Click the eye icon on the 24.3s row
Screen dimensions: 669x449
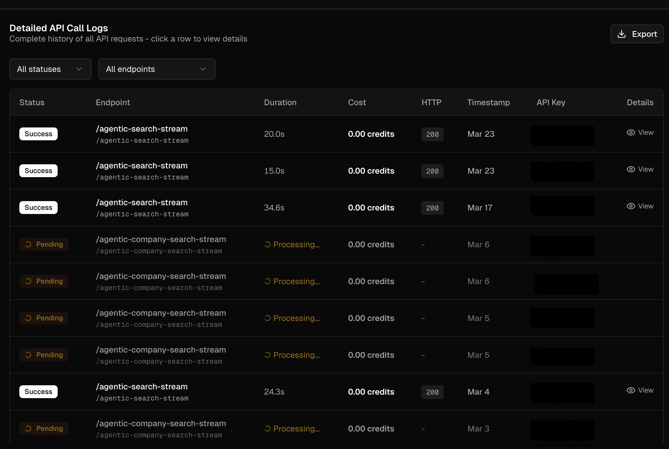(x=631, y=390)
